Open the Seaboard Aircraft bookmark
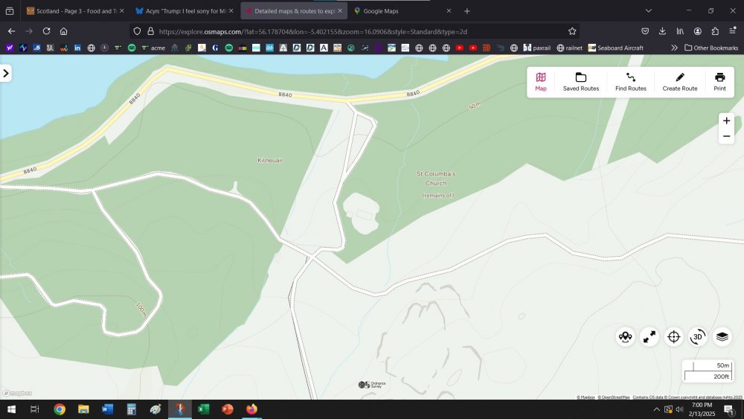 (615, 48)
